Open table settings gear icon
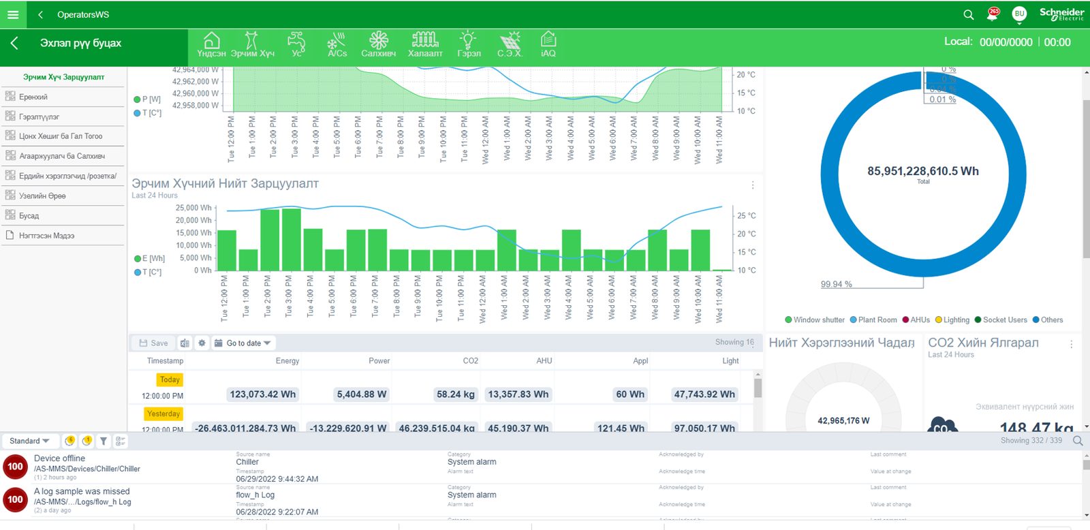 click(x=202, y=343)
